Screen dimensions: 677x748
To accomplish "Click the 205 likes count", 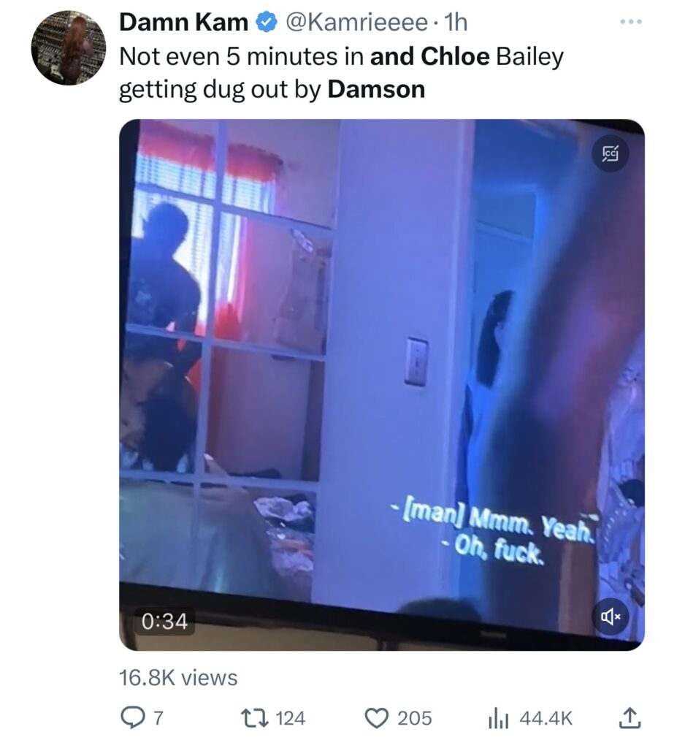I will 415,719.
